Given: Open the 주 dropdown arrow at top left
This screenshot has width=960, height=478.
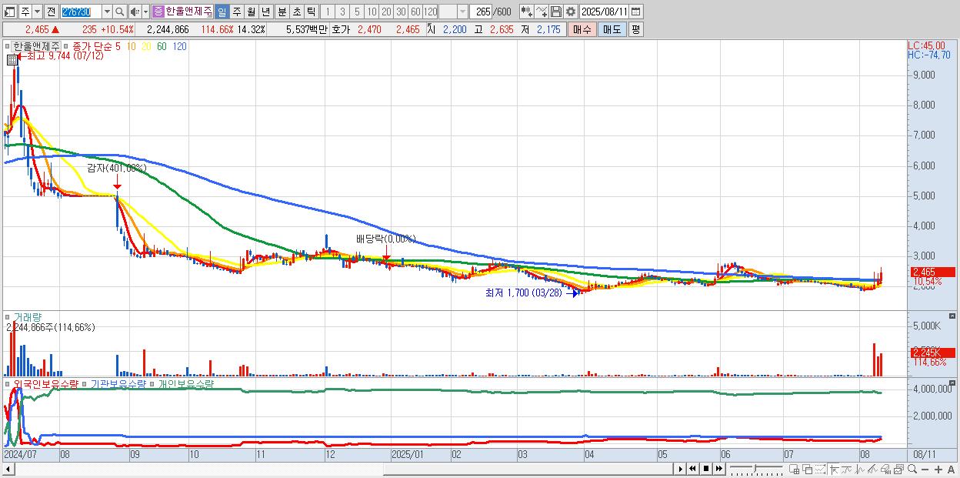Looking at the screenshot, I should coord(37,12).
